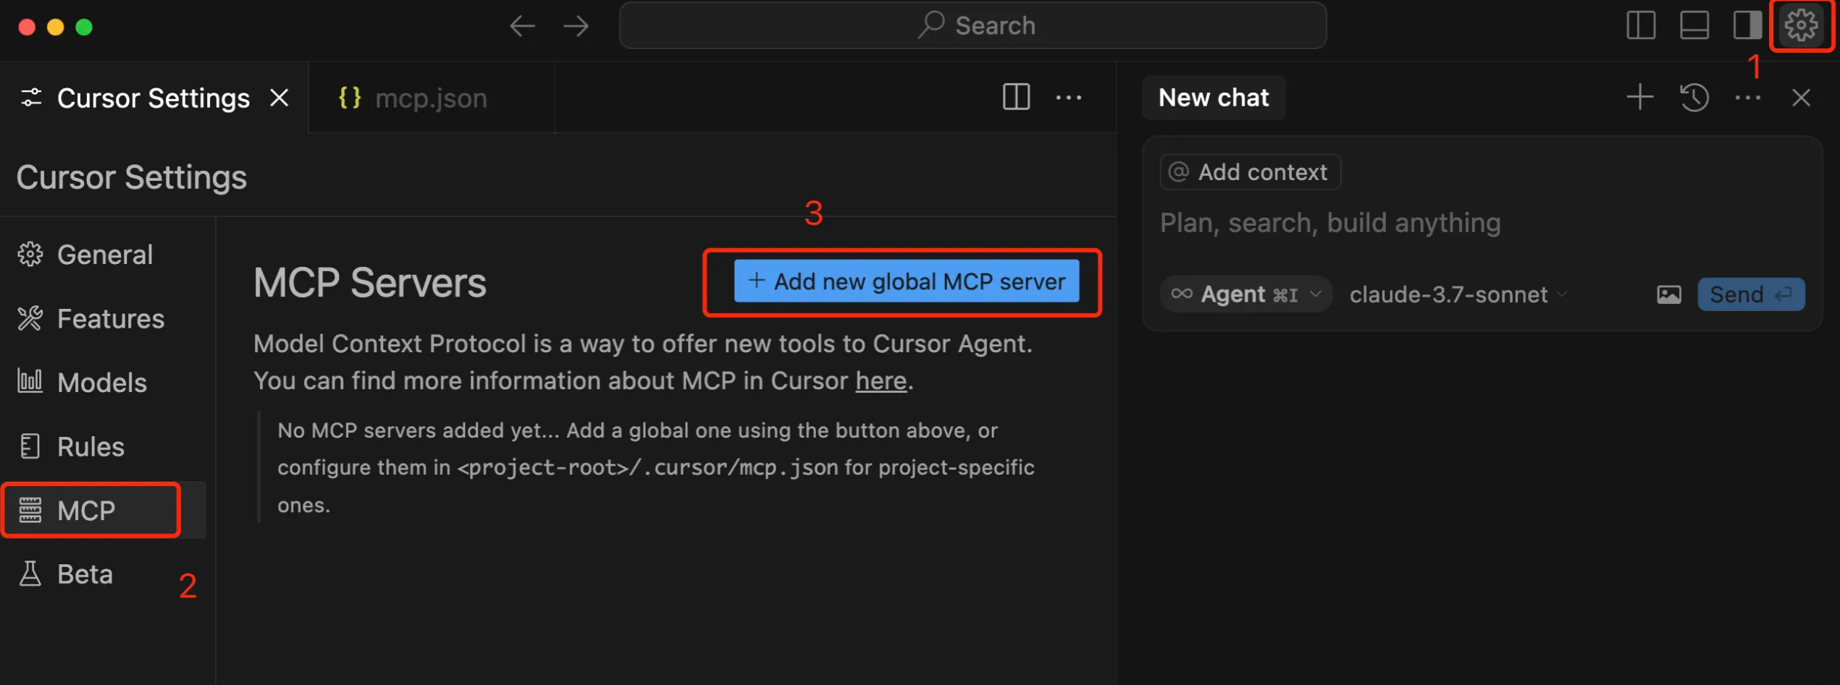Click the 'No MCP servers added yet' notice

655,467
